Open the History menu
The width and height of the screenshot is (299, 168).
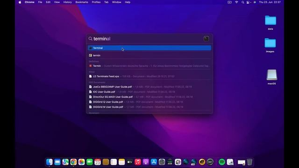(67, 2)
